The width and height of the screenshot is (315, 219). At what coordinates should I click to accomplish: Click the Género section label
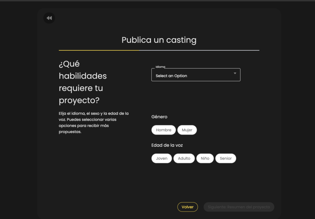(x=159, y=117)
